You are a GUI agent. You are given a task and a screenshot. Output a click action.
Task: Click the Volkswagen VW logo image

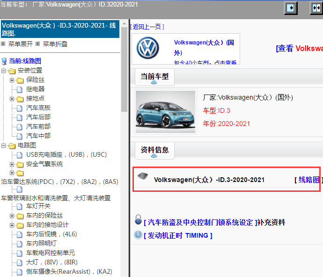click(x=148, y=48)
